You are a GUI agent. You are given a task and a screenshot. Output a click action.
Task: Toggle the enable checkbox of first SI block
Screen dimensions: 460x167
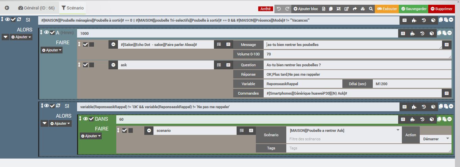pos(13,20)
